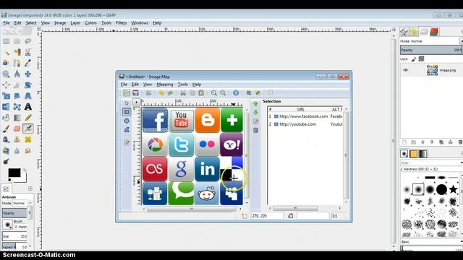Open GIMP Filters menu
Viewport: 463px width, 260px height.
click(x=121, y=22)
